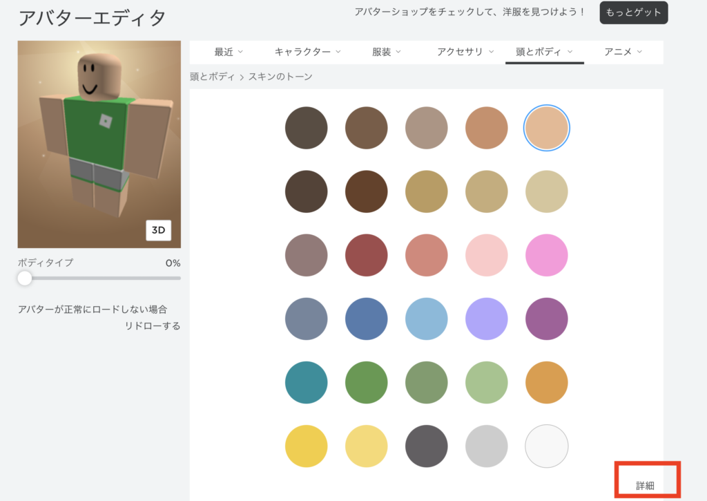Click the body type slider handle
The width and height of the screenshot is (707, 501).
point(25,278)
